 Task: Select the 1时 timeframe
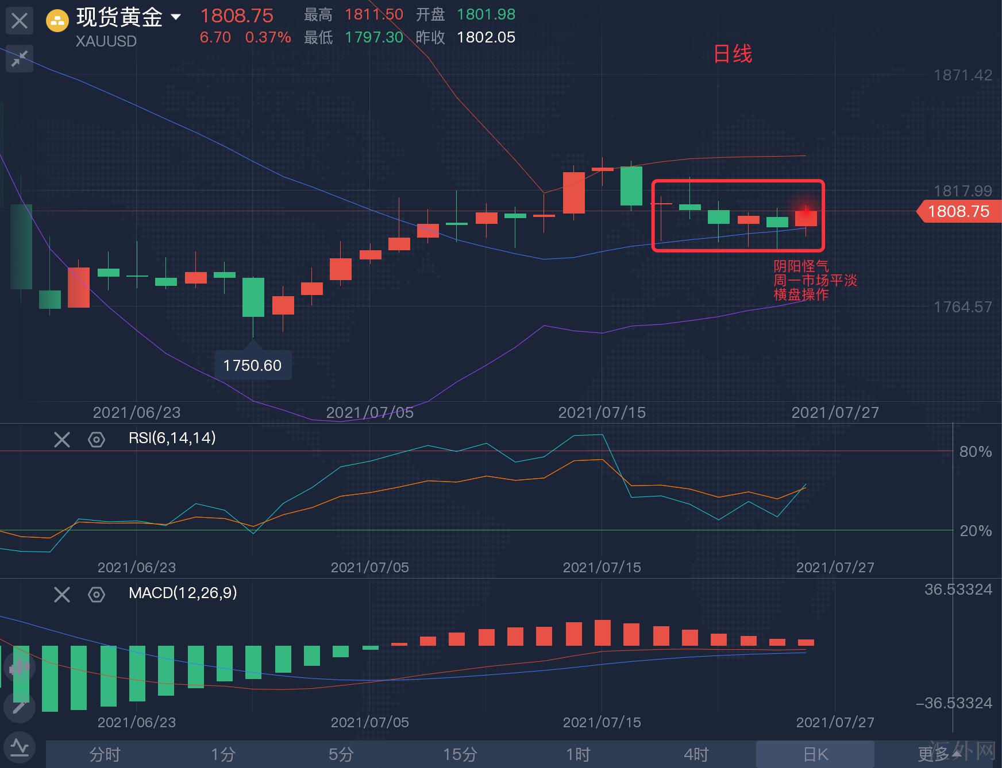click(x=578, y=754)
